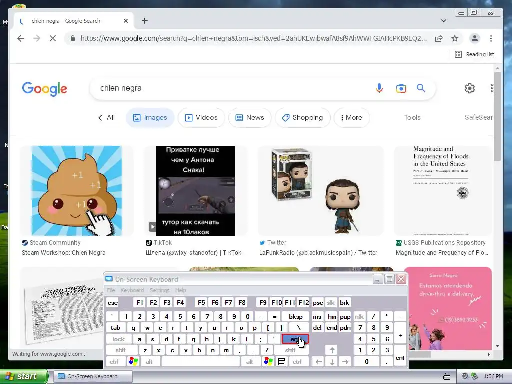Go back with the browser back arrow

click(x=21, y=38)
